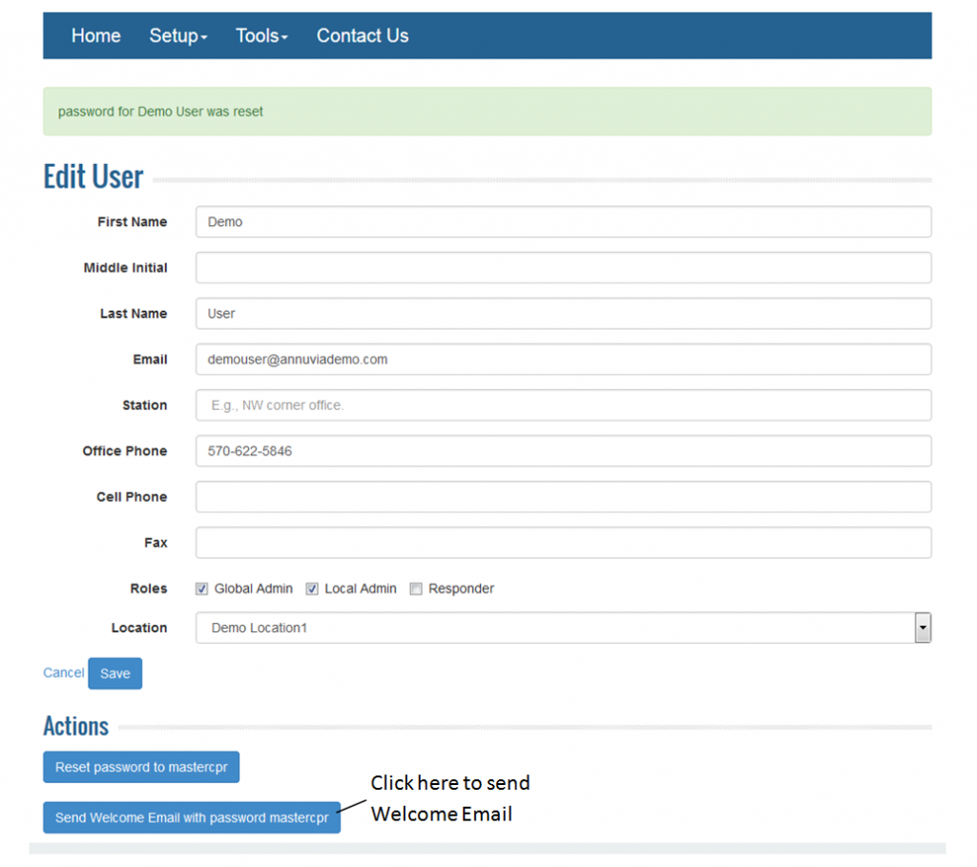Reset password to mastercpr
Screen dimensions: 977x867
click(140, 767)
